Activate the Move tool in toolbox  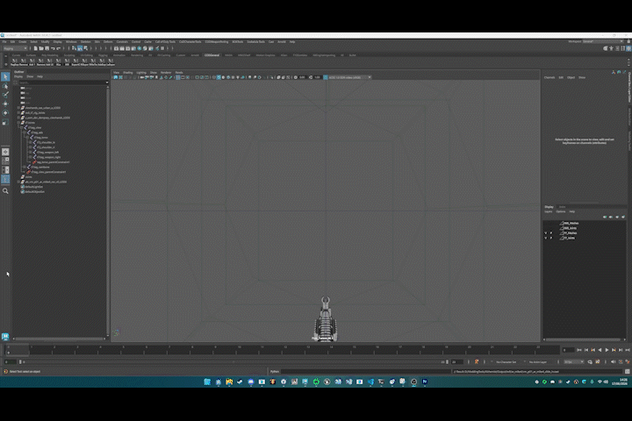click(5, 103)
